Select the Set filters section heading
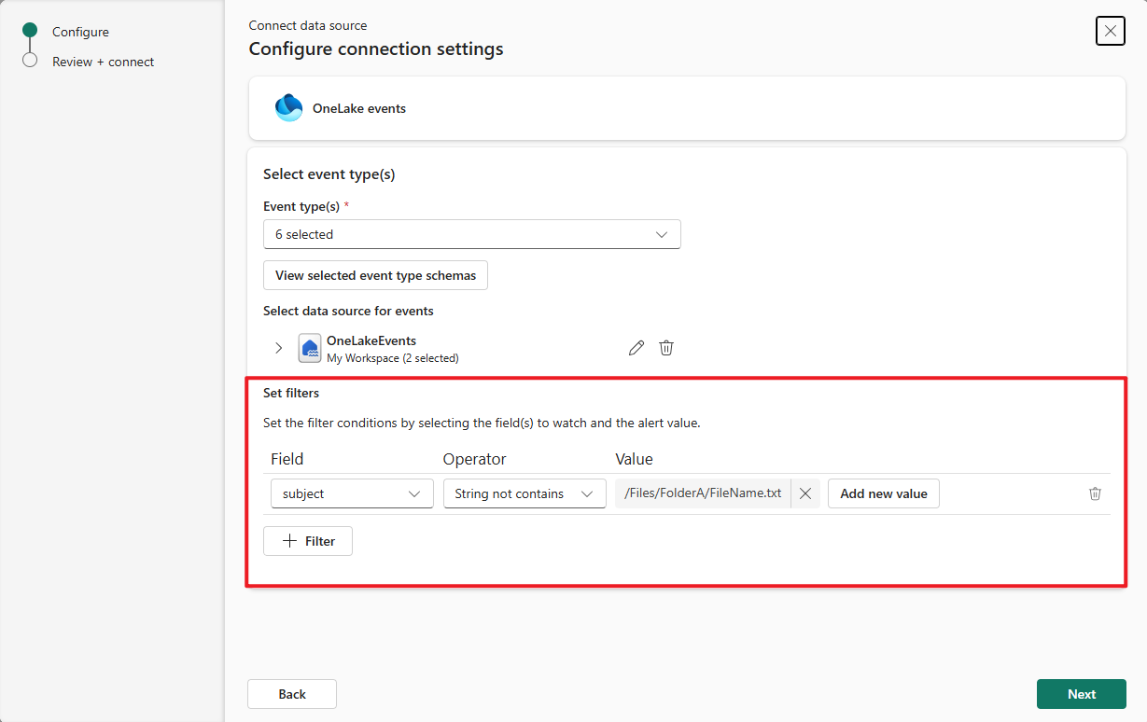This screenshot has width=1147, height=722. pos(290,393)
